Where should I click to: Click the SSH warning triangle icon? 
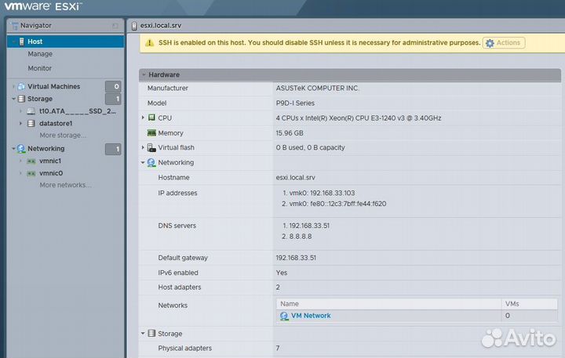[149, 43]
